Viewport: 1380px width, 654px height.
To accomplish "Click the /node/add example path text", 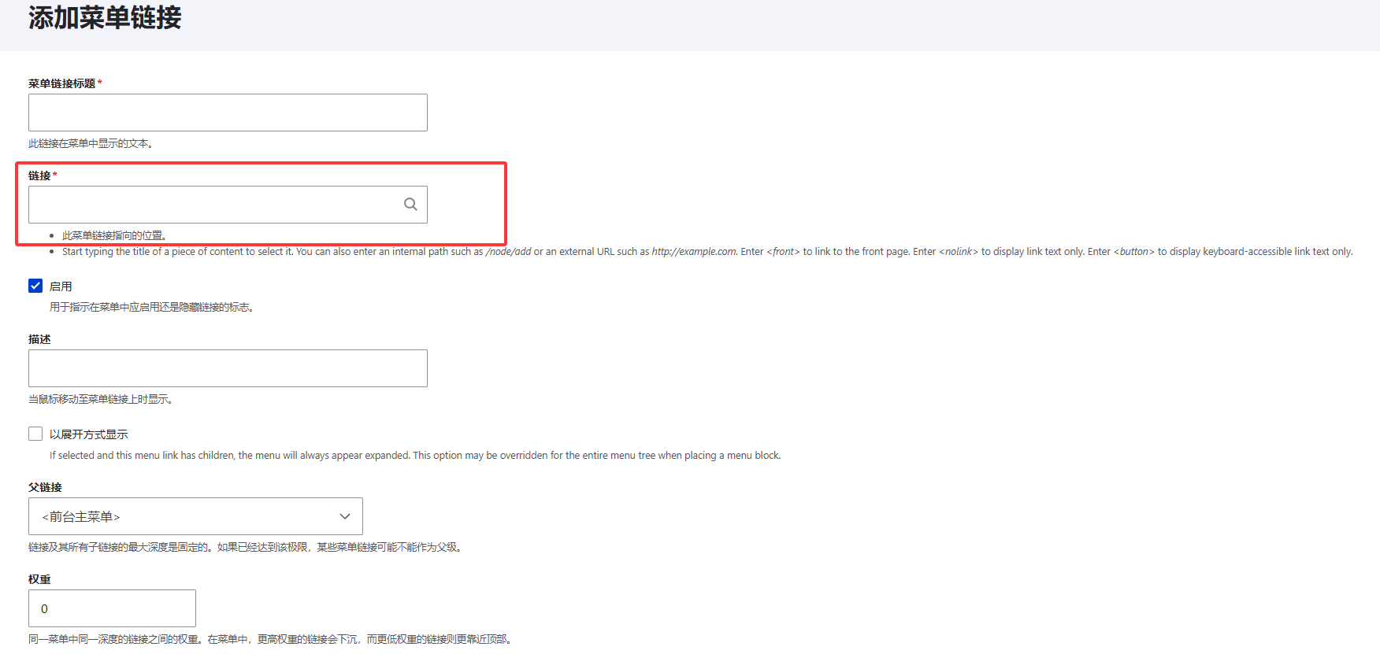I will coord(508,252).
